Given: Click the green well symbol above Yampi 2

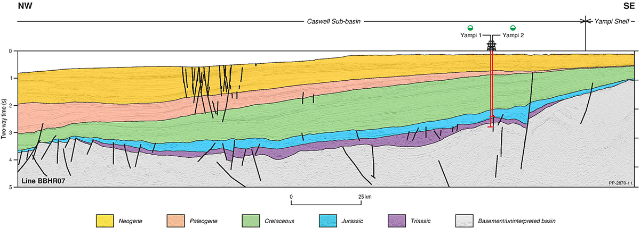Looking at the screenshot, I should tap(513, 28).
